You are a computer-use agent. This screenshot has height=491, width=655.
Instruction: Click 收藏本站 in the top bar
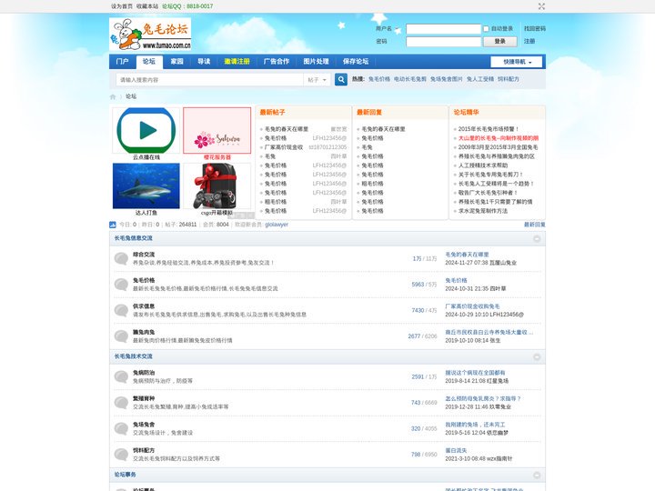click(147, 6)
